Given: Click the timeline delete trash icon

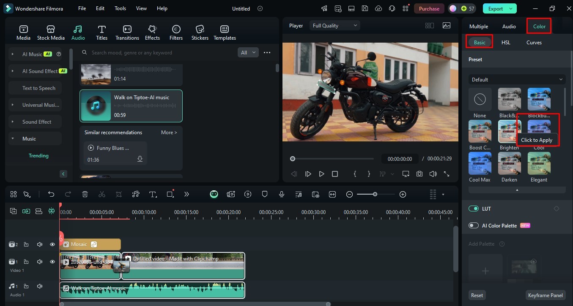Looking at the screenshot, I should tap(85, 194).
